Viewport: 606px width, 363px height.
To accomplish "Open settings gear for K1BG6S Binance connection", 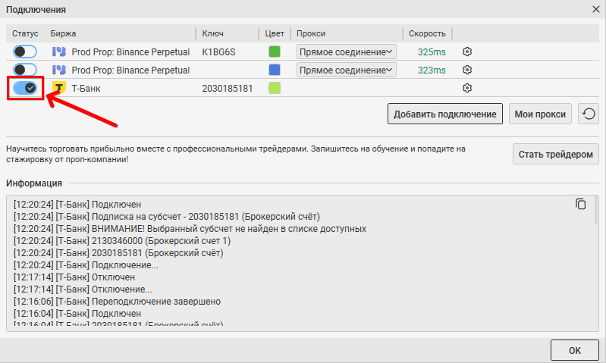I will click(x=467, y=52).
